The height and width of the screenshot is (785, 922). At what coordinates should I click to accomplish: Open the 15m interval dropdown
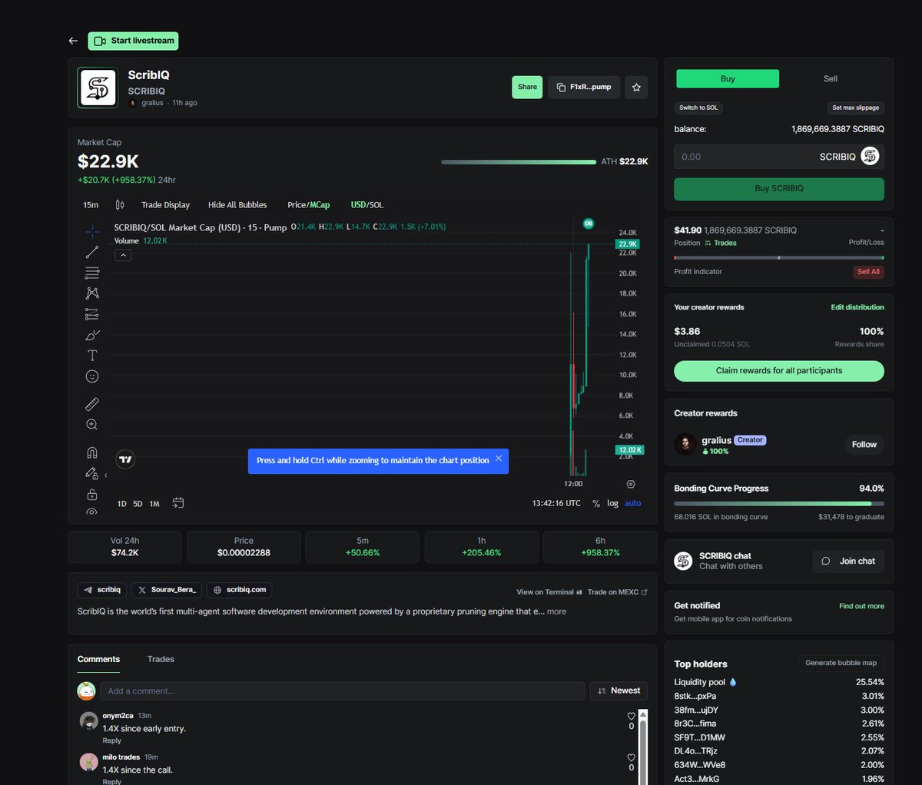tap(91, 205)
